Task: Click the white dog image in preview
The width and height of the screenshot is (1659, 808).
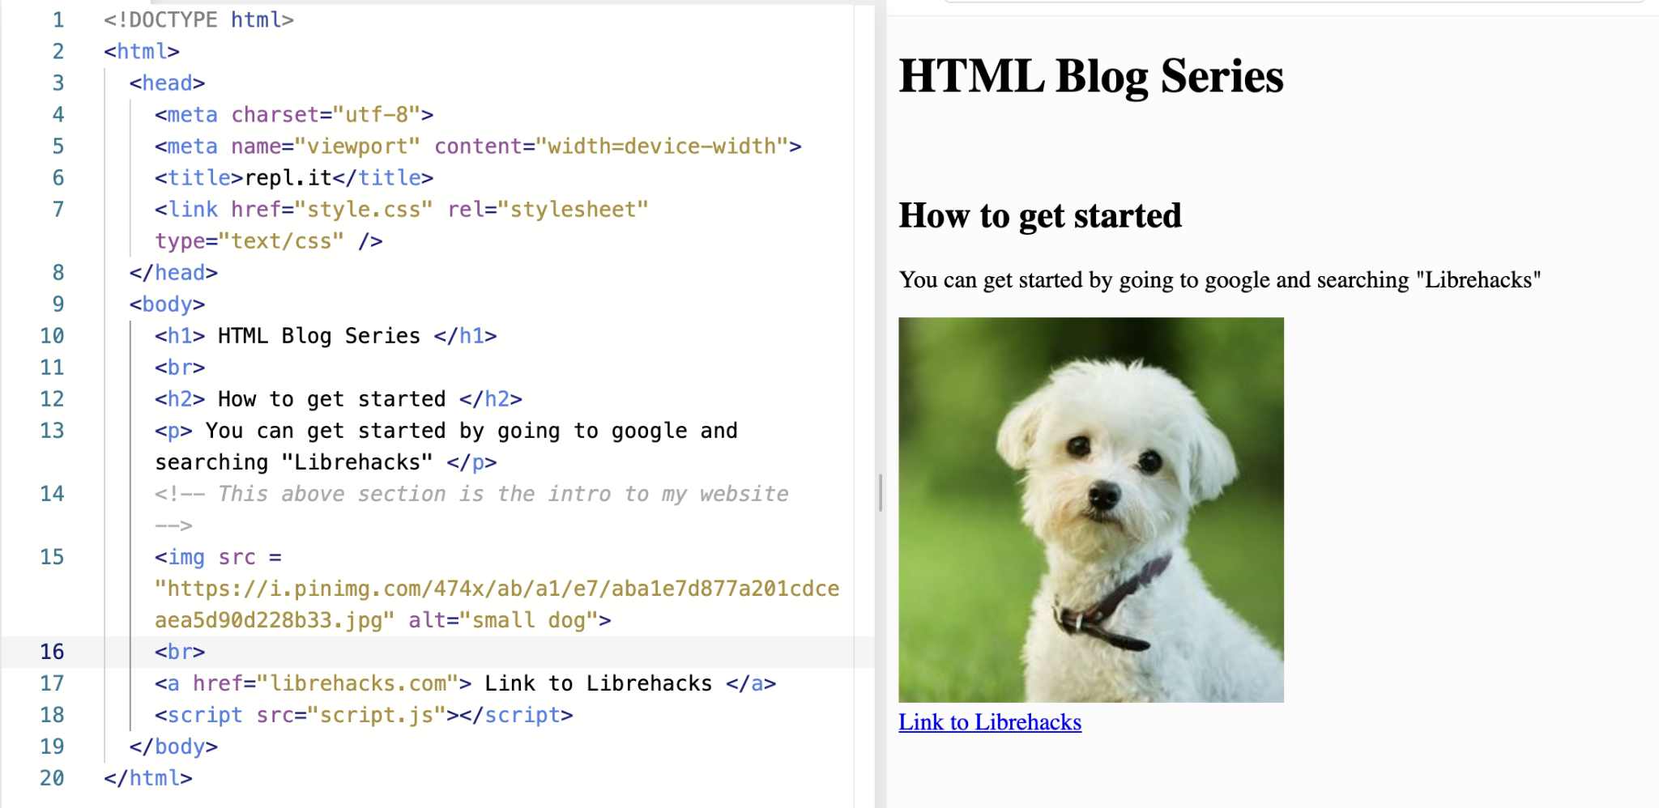Action: pos(1091,510)
